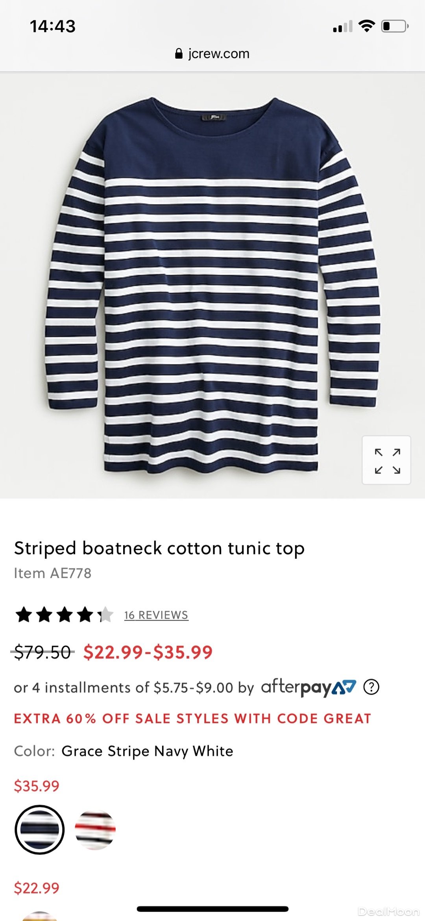Tap the Item AE778 number text
Viewport: 425px width, 921px height.
53,573
